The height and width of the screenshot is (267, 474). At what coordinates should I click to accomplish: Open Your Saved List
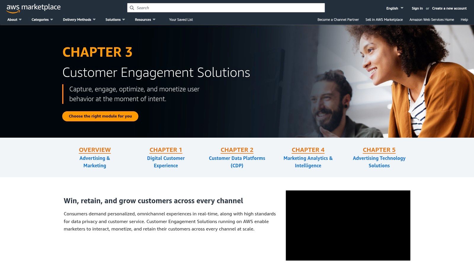click(x=181, y=20)
